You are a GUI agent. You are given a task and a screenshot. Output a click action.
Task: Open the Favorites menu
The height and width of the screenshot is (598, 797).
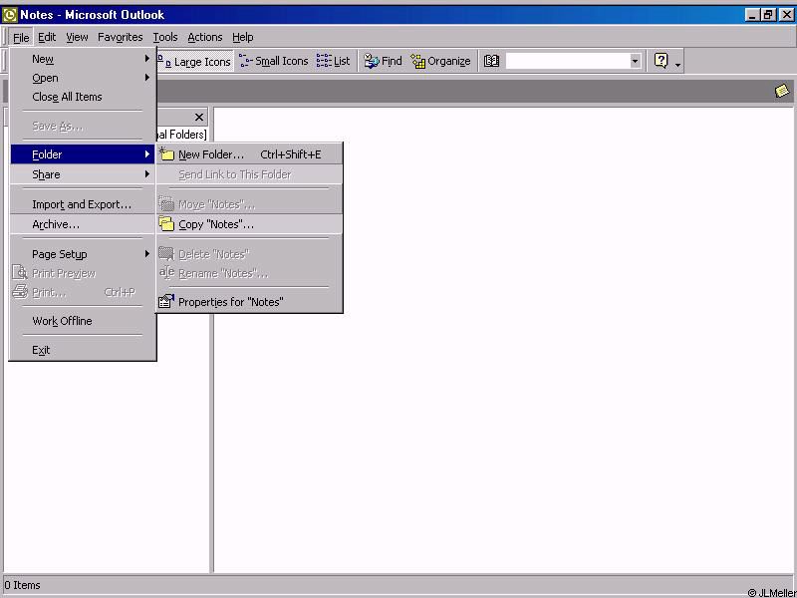point(120,37)
